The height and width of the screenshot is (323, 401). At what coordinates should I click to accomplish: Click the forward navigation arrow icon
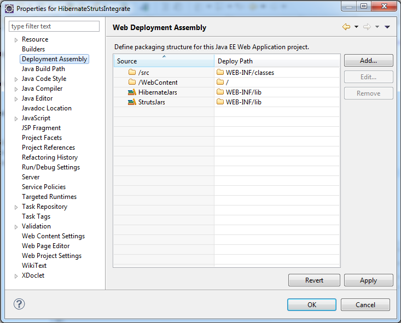[367, 27]
